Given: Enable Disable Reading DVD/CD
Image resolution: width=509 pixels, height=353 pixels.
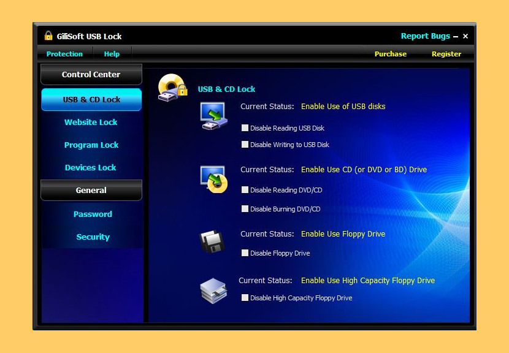Looking at the screenshot, I should click(245, 191).
